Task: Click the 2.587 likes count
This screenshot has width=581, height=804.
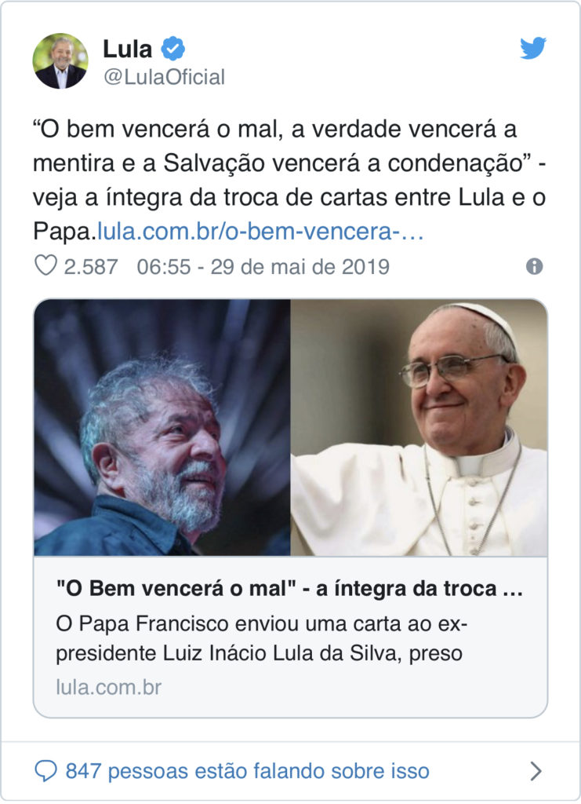Action: pos(91,267)
